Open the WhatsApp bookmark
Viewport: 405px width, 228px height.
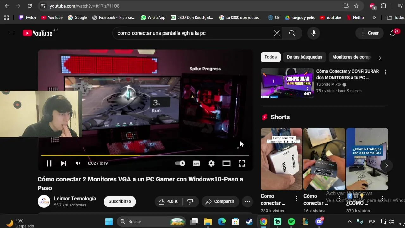click(153, 18)
